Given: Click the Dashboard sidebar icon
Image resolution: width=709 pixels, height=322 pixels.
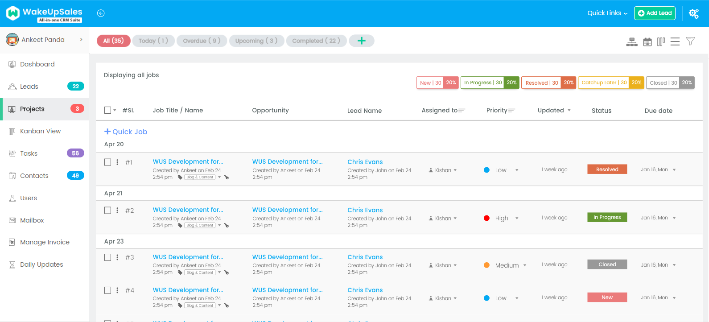Looking at the screenshot, I should click(12, 64).
